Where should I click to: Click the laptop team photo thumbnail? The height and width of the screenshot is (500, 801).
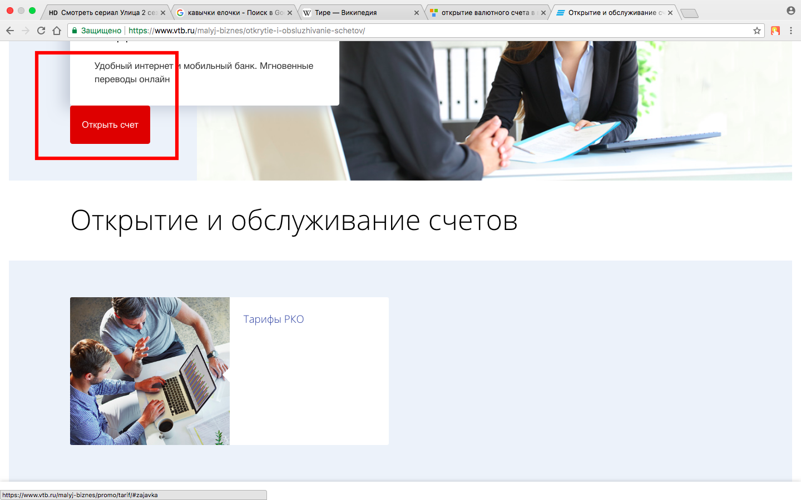(x=150, y=371)
